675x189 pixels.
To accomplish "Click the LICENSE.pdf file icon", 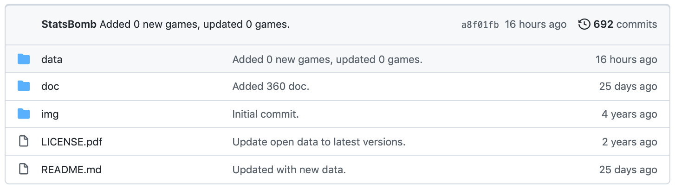I will click(24, 142).
